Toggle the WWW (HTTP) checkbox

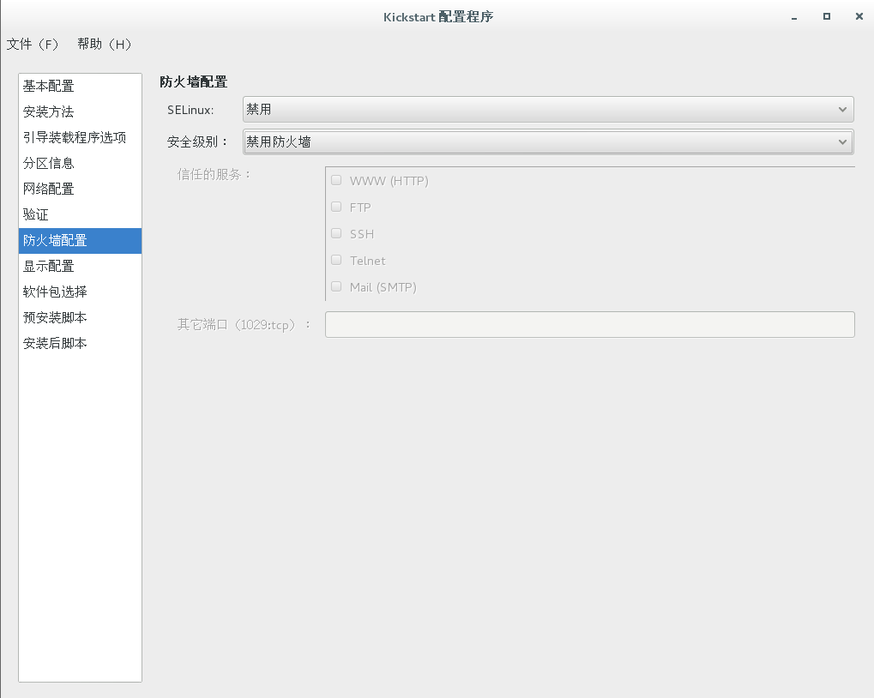pyautogui.click(x=336, y=180)
